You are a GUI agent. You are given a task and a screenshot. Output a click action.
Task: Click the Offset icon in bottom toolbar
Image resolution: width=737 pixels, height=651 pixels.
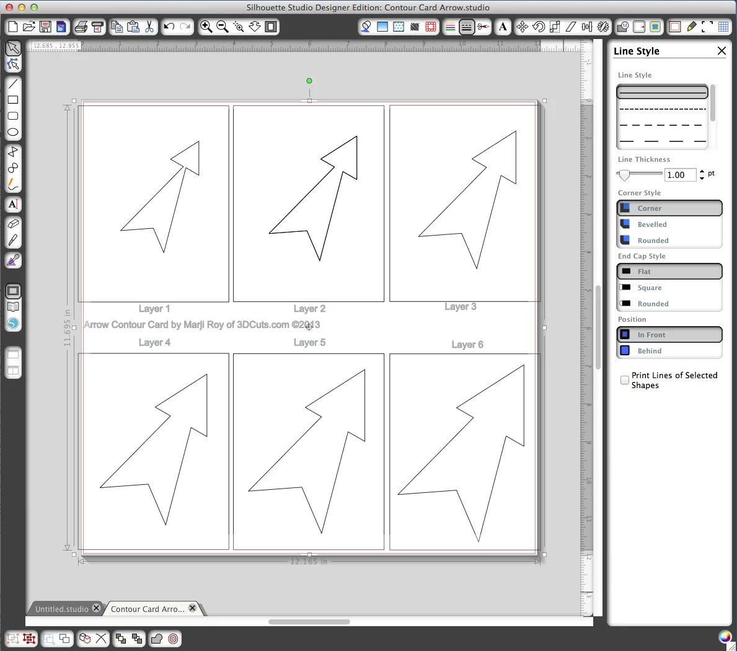tap(173, 639)
